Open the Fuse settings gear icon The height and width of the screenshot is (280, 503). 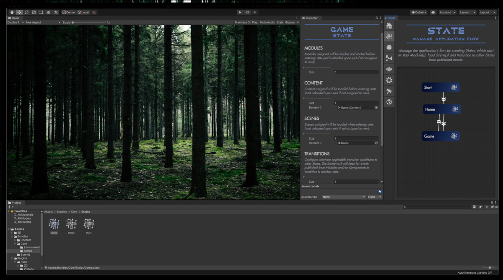coord(389,80)
